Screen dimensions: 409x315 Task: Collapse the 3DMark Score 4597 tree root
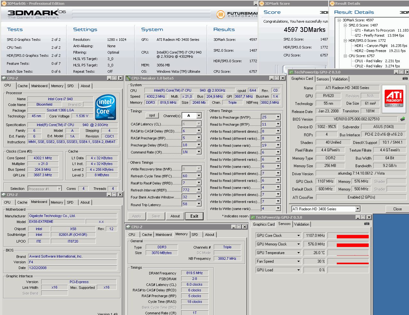pyautogui.click(x=340, y=20)
